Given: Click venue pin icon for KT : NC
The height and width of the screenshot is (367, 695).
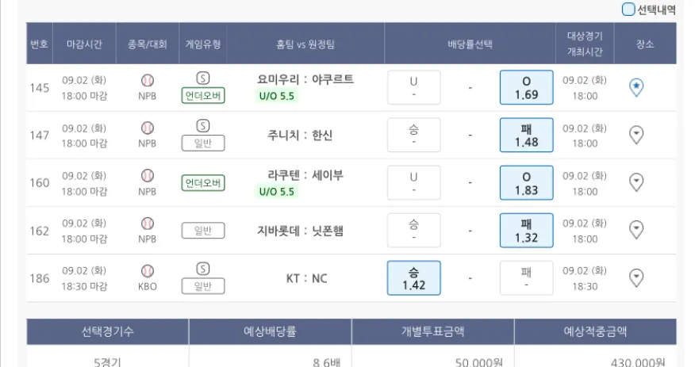Looking at the screenshot, I should tap(635, 277).
